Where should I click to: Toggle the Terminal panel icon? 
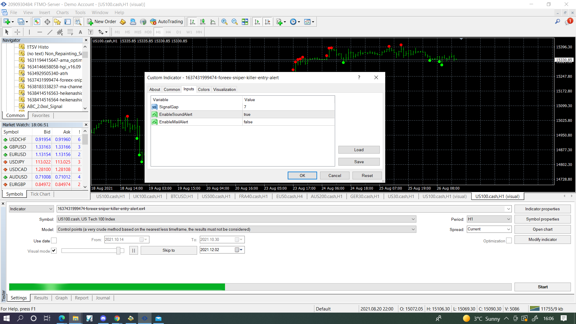click(67, 22)
